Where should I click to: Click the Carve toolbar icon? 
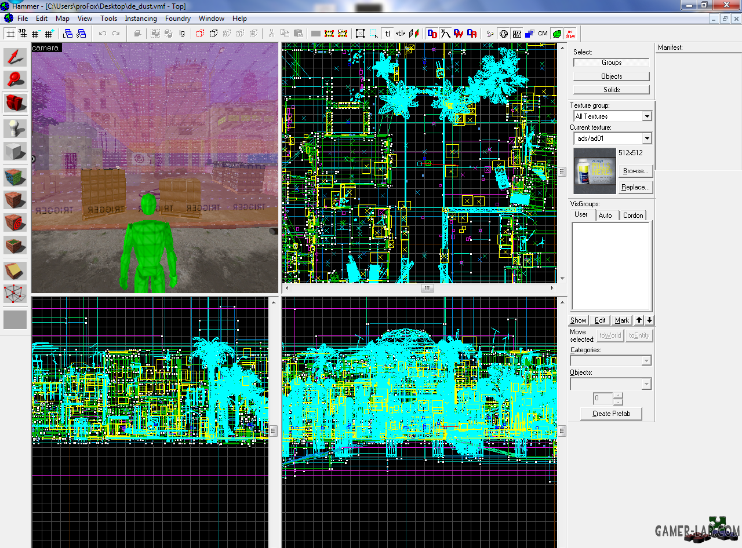(x=137, y=34)
